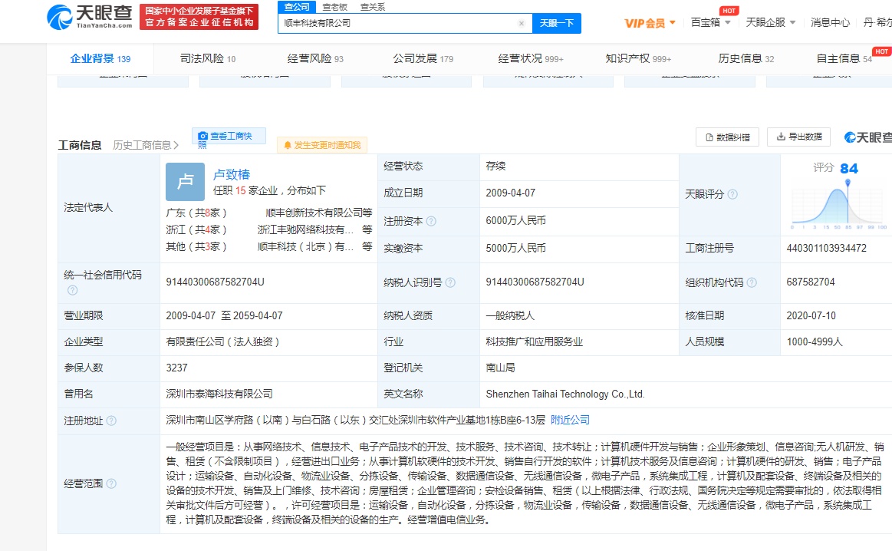
Task: Click 顺丰科技（北京）有 company entry
Action: tap(305, 247)
